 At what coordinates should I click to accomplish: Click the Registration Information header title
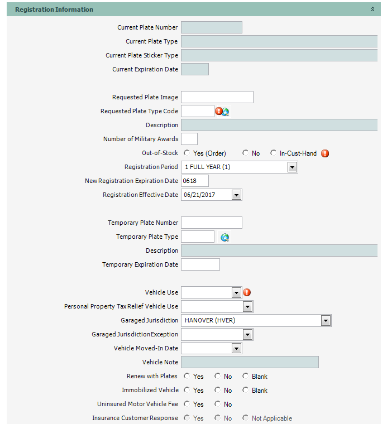(54, 9)
